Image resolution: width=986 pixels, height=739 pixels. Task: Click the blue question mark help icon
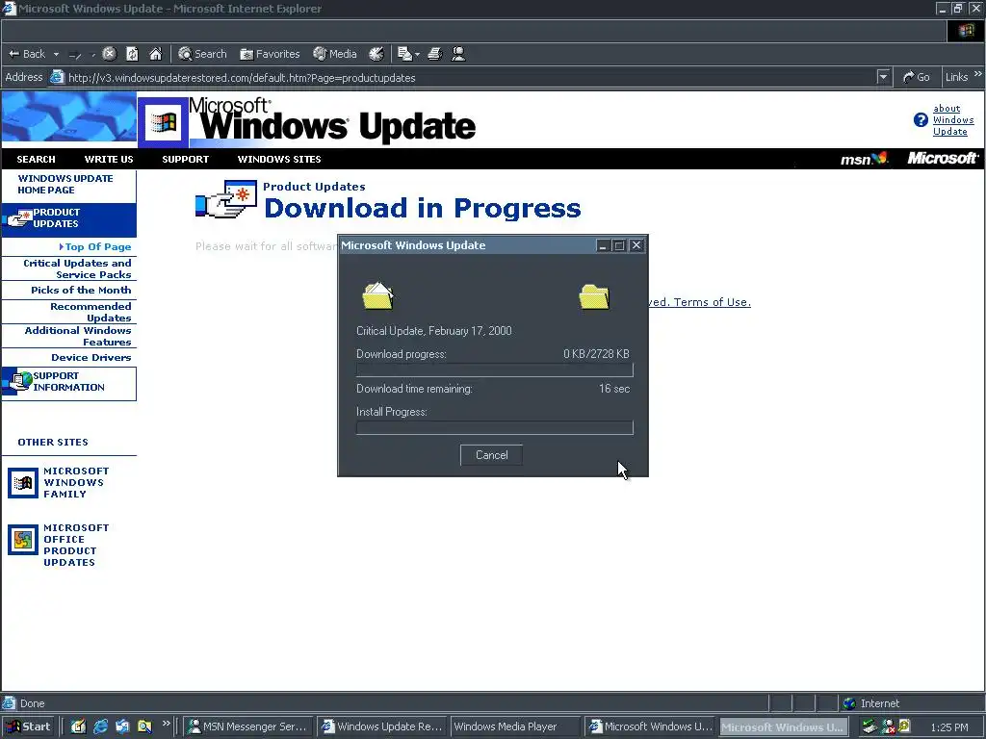(921, 120)
